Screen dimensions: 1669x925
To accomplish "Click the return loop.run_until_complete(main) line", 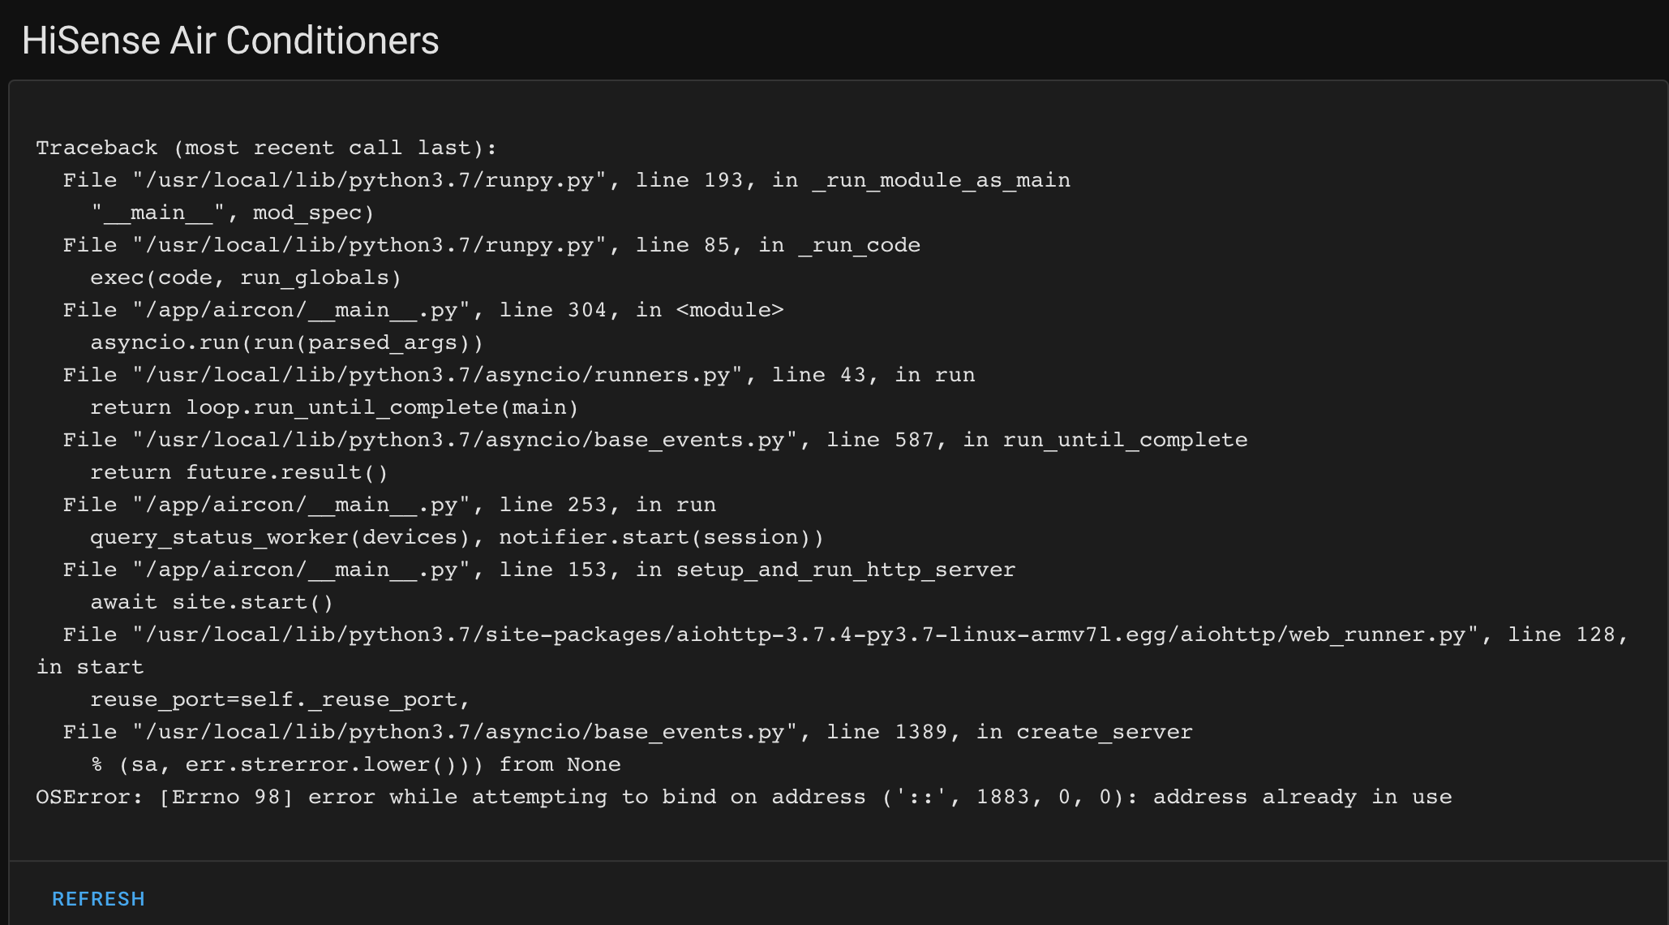I will pyautogui.click(x=333, y=407).
